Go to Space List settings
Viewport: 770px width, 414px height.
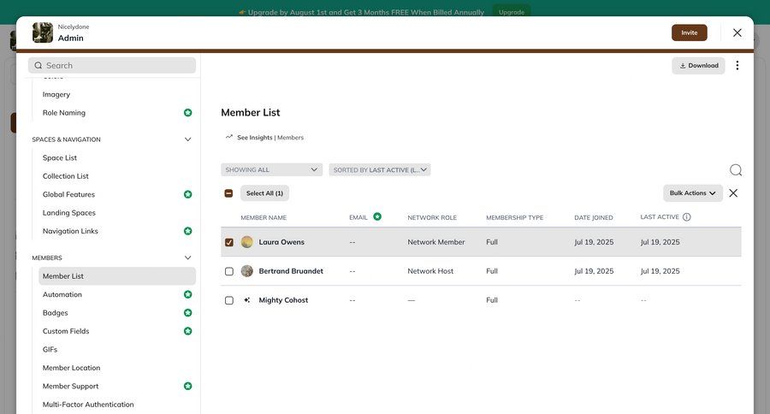[x=60, y=157]
